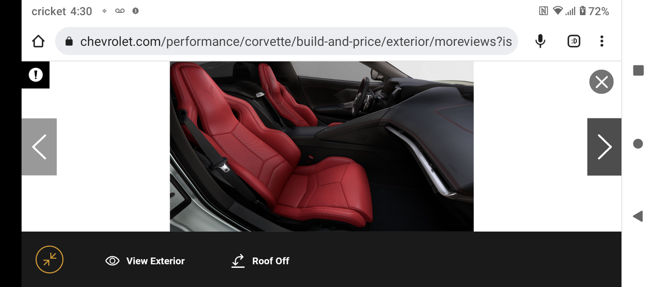Tap the Chrome home icon
Viewport: 655px width, 287px height.
38,41
